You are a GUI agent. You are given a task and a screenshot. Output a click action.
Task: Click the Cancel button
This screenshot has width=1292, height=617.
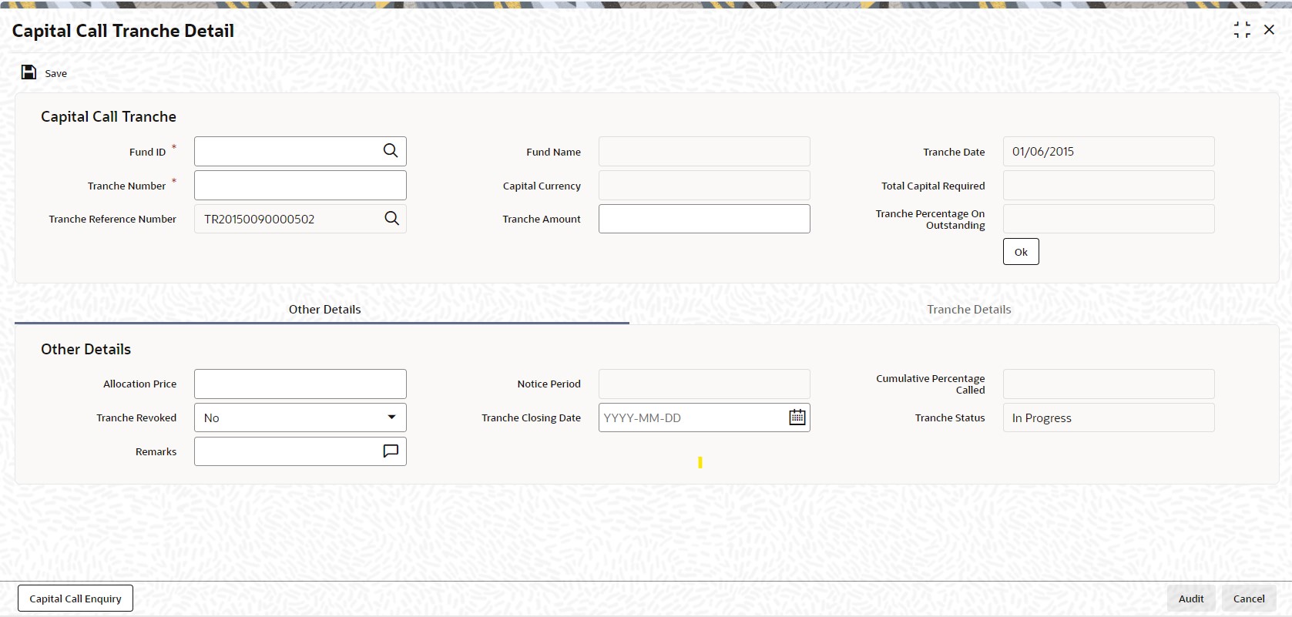coord(1249,599)
